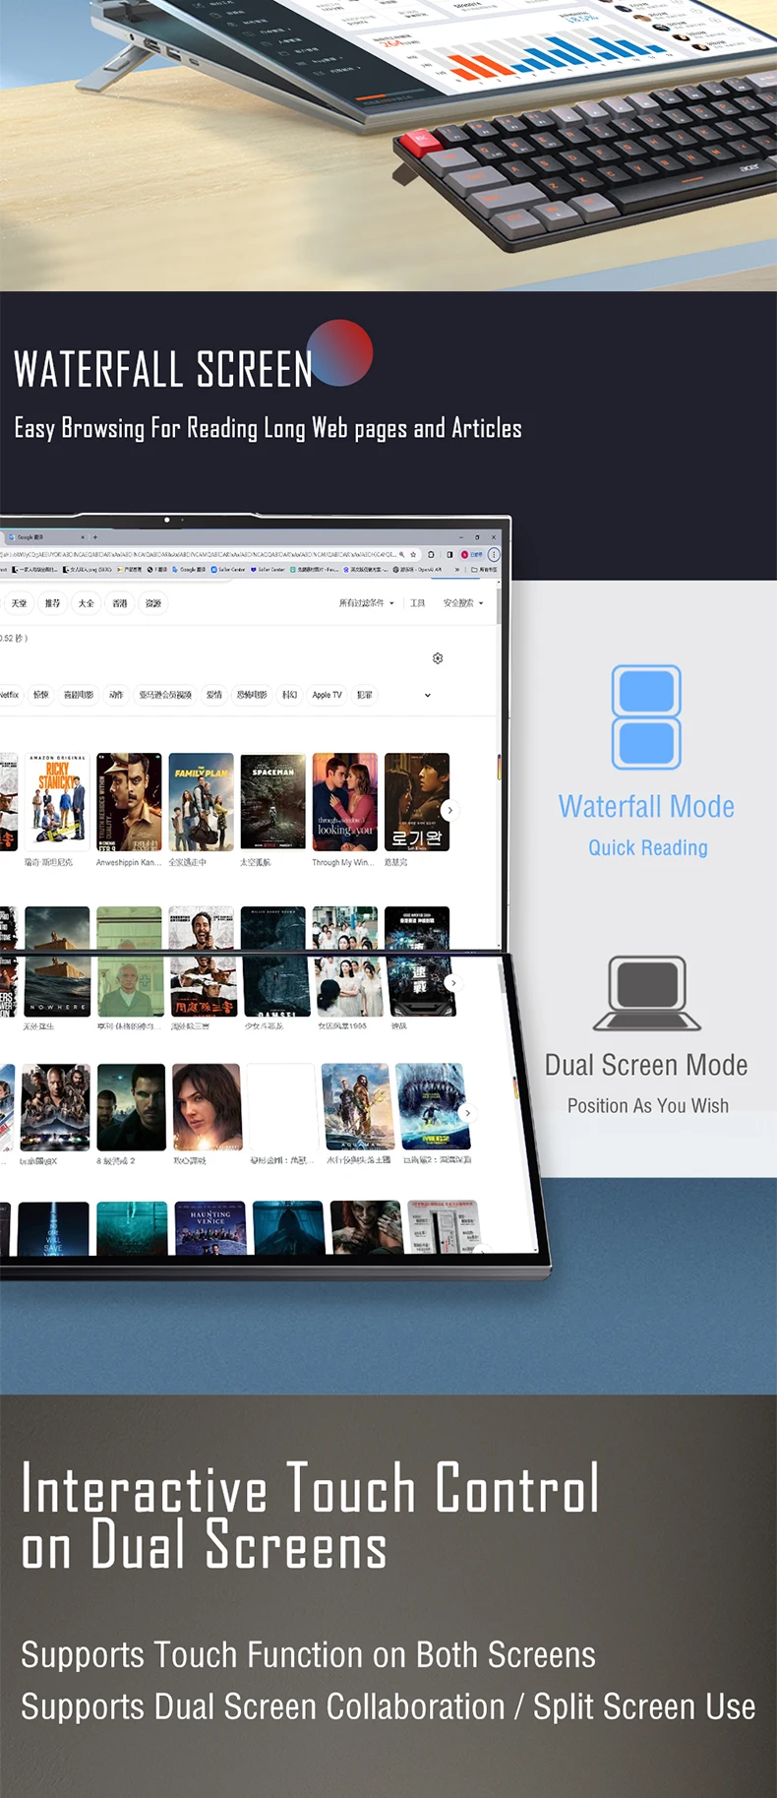Click the Waterfall Mode stacked-screens icon
The height and width of the screenshot is (1798, 777).
(x=646, y=716)
